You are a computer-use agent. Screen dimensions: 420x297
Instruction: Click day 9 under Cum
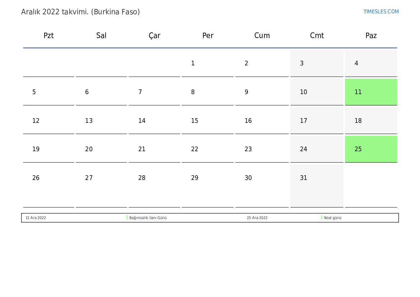(x=246, y=92)
